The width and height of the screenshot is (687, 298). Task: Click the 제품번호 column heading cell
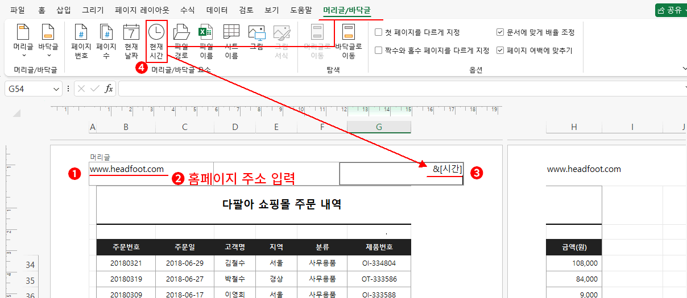(379, 247)
